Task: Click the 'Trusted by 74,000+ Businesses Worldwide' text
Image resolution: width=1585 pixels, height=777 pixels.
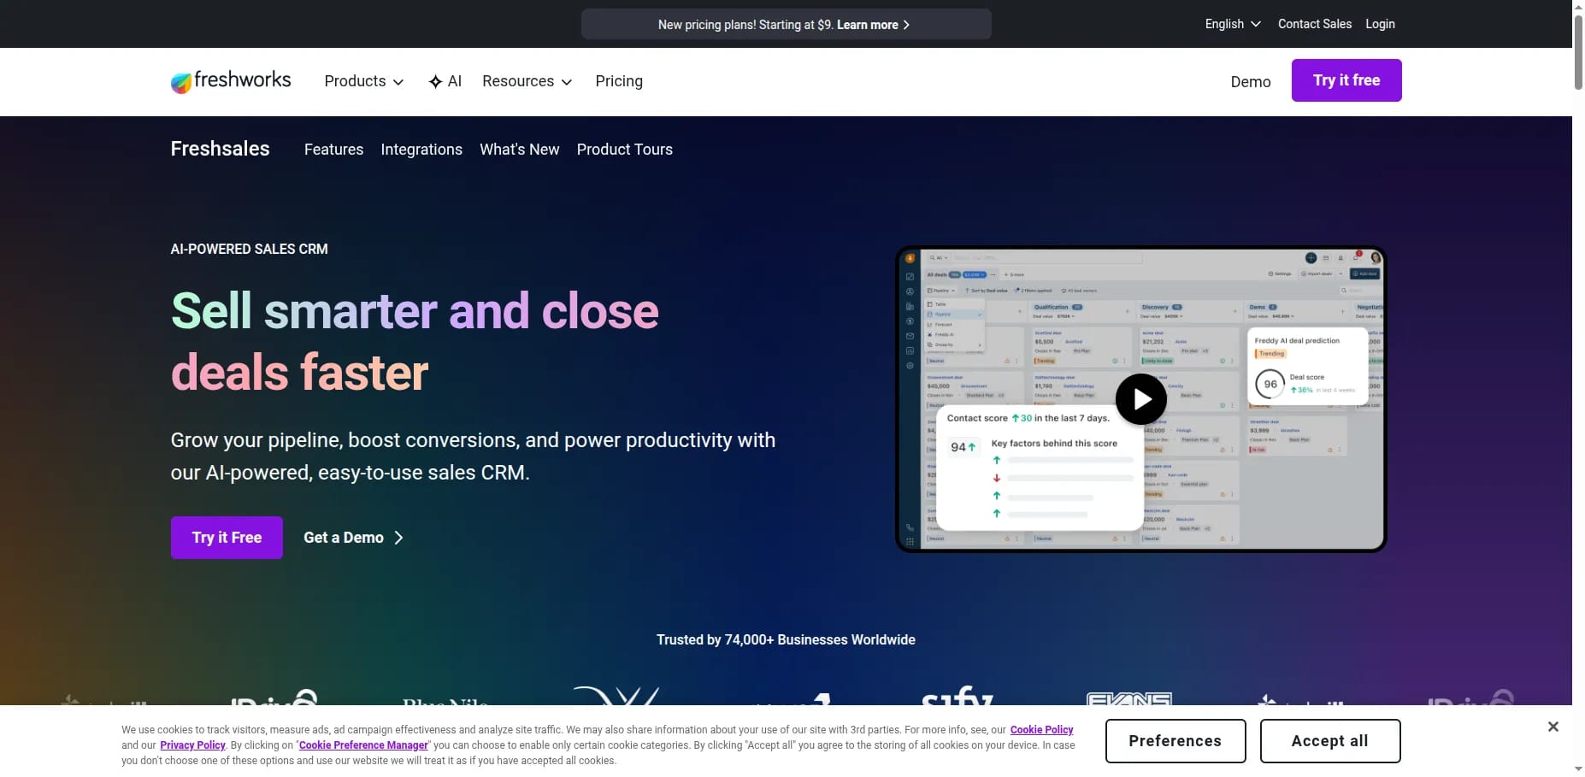Action: [786, 640]
